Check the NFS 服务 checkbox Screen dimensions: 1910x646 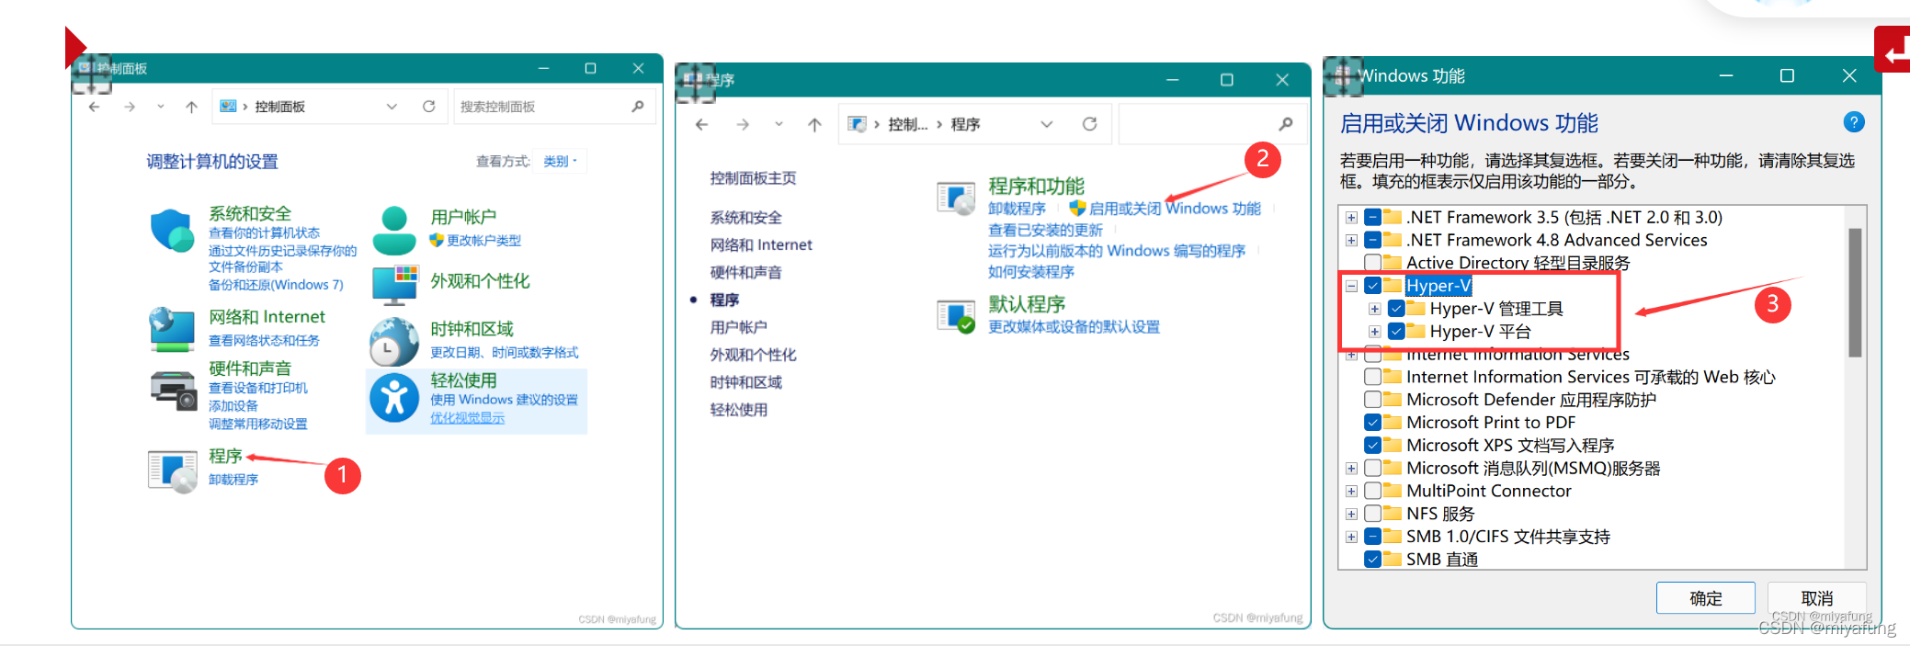(x=1372, y=514)
